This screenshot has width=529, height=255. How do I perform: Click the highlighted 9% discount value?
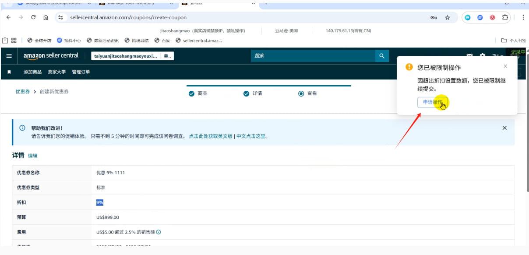pyautogui.click(x=100, y=202)
